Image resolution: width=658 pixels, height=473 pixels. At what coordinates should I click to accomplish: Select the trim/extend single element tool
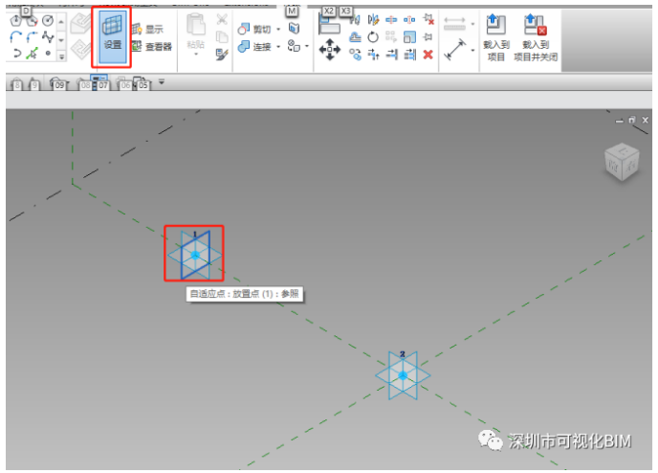[x=391, y=55]
